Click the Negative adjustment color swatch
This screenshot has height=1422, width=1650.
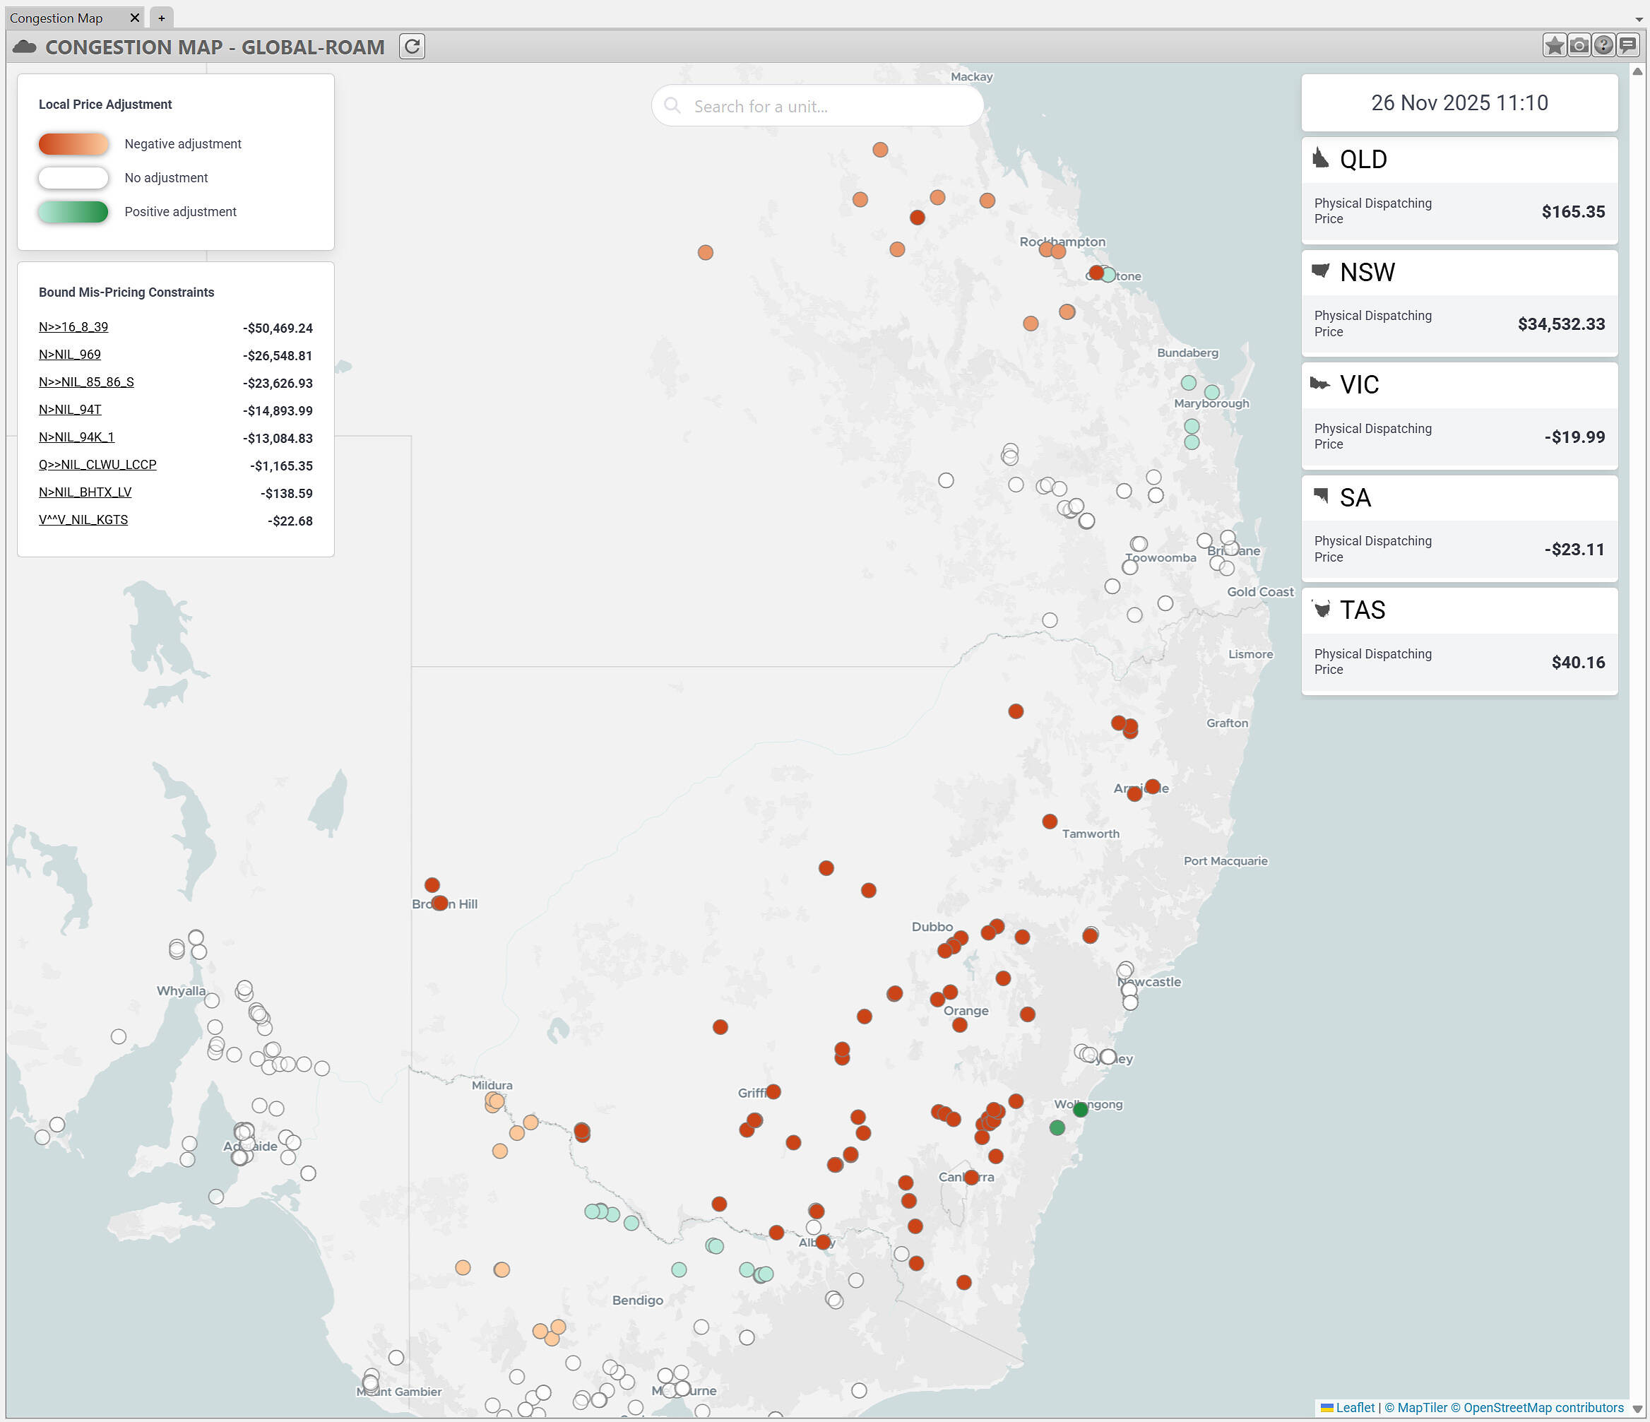pyautogui.click(x=73, y=144)
